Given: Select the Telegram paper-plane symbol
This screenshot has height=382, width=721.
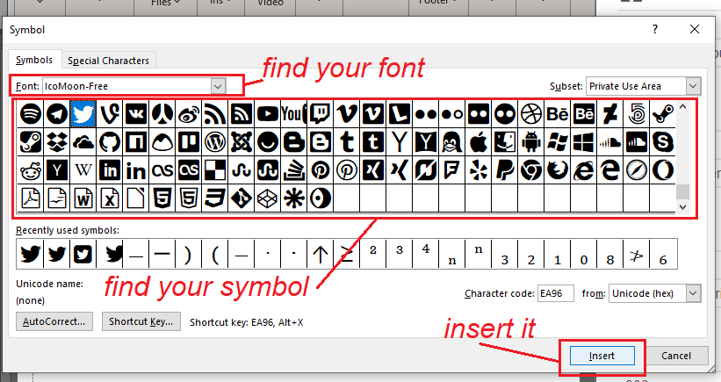Looking at the screenshot, I should (57, 114).
